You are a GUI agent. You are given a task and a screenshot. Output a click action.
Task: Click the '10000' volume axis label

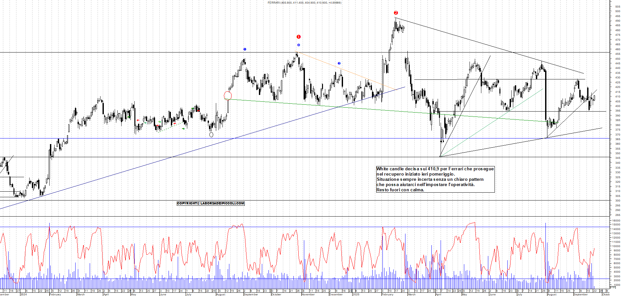[616, 246]
